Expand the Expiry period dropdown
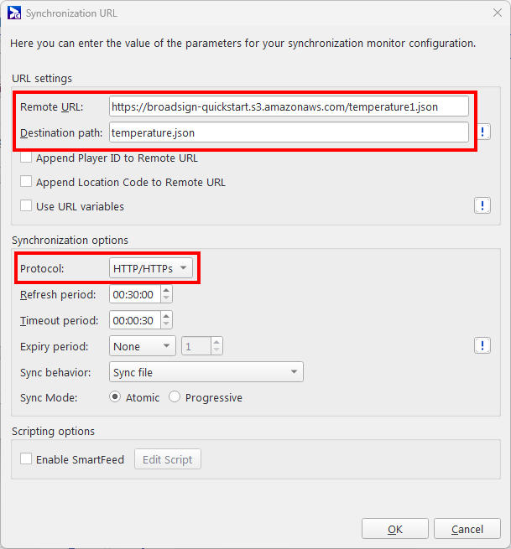Viewport: 511px width, 549px height. (x=143, y=346)
